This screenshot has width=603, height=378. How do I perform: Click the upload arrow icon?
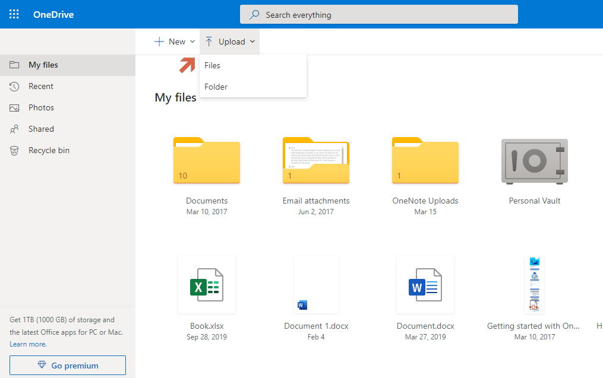tap(209, 42)
